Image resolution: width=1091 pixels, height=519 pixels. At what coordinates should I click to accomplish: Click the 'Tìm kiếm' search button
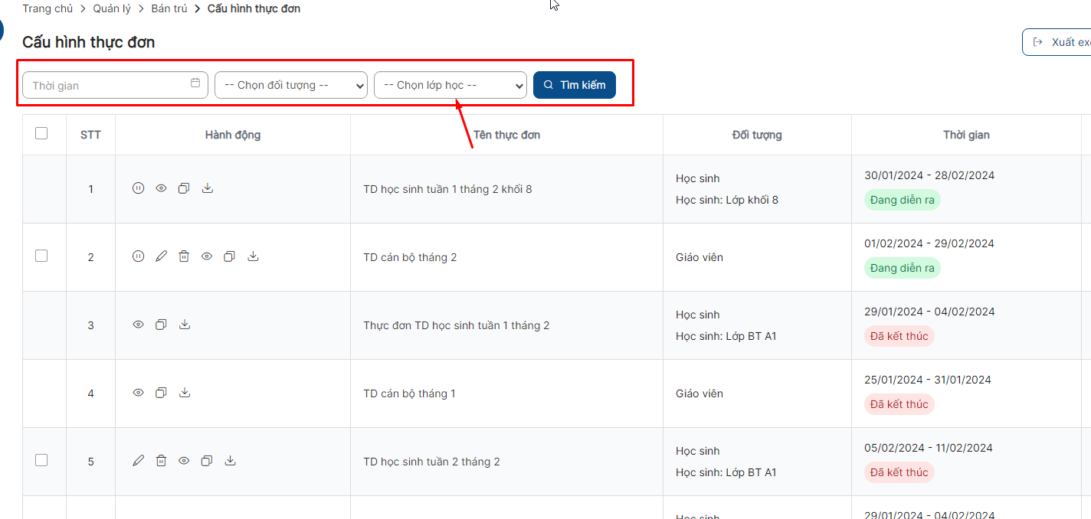tap(575, 85)
